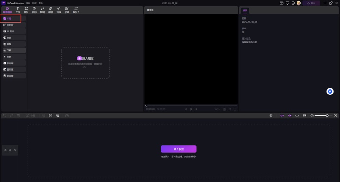Screen dimensions: 340x182
Task: Toggle the timeline track visibility eye icon
Action: (x=15, y=150)
